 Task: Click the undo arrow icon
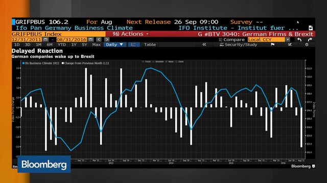tap(299, 40)
